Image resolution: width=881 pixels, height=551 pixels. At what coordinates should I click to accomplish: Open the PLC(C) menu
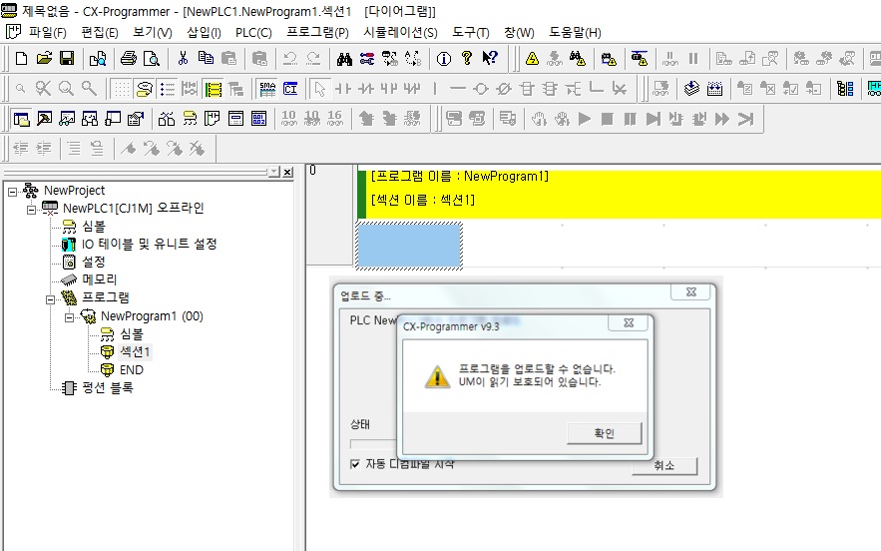click(253, 33)
